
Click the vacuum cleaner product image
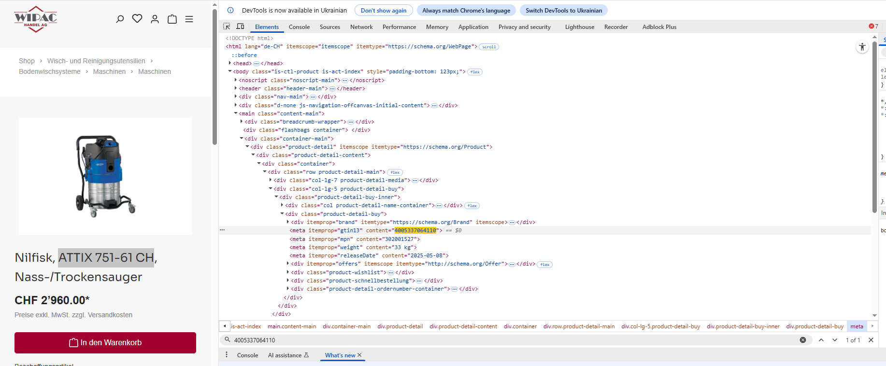click(x=105, y=176)
